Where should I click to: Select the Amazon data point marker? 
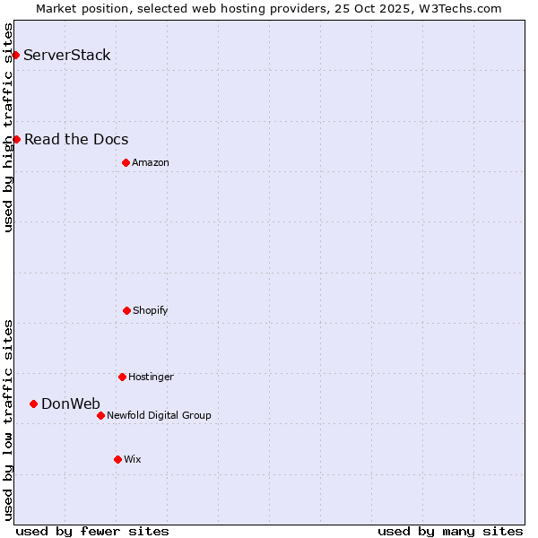[126, 162]
